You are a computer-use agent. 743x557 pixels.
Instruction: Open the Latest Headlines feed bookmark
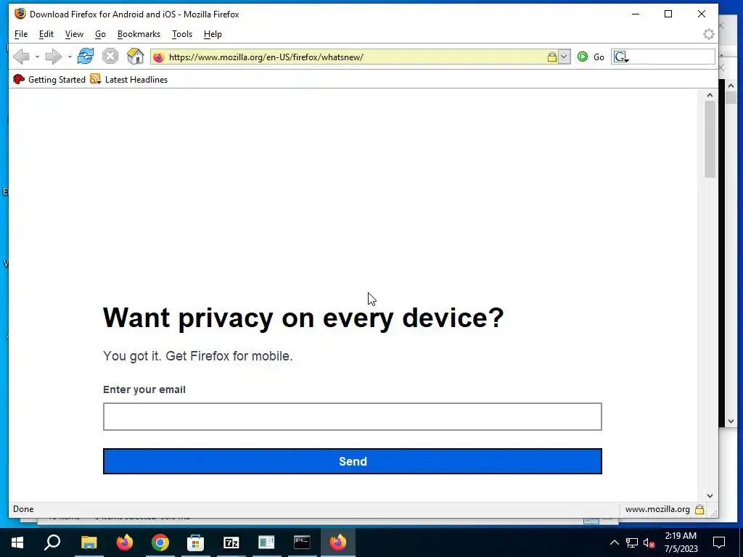129,80
